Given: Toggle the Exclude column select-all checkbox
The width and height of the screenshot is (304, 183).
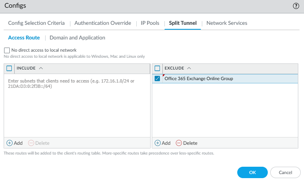Looking at the screenshot, I should [157, 68].
